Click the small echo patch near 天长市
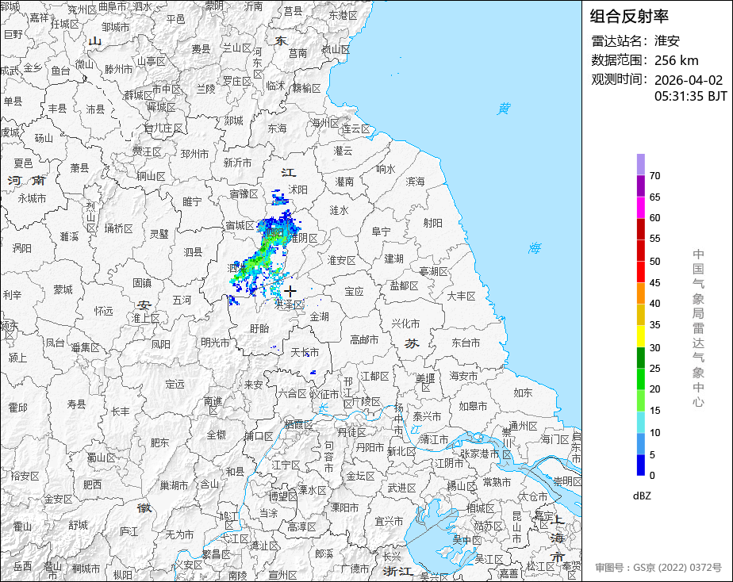The height and width of the screenshot is (582, 733). [x=313, y=372]
